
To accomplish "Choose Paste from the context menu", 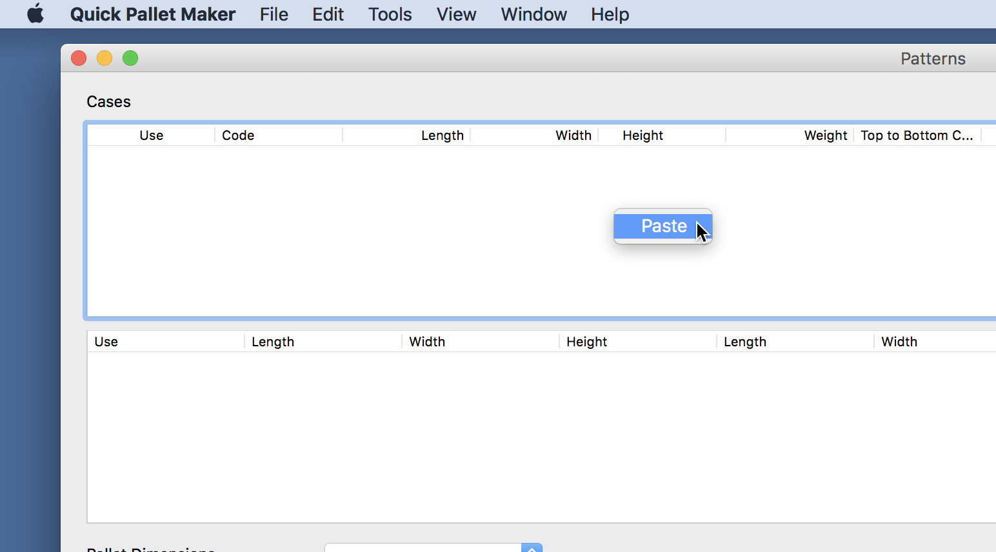I will (x=663, y=226).
